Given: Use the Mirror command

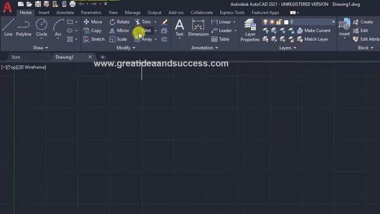Looking at the screenshot, I should 119,30.
